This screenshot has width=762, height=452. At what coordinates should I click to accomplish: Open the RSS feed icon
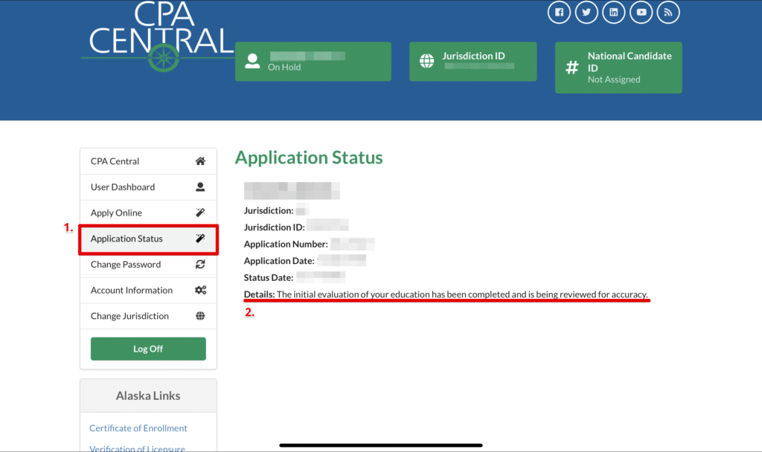tap(668, 12)
